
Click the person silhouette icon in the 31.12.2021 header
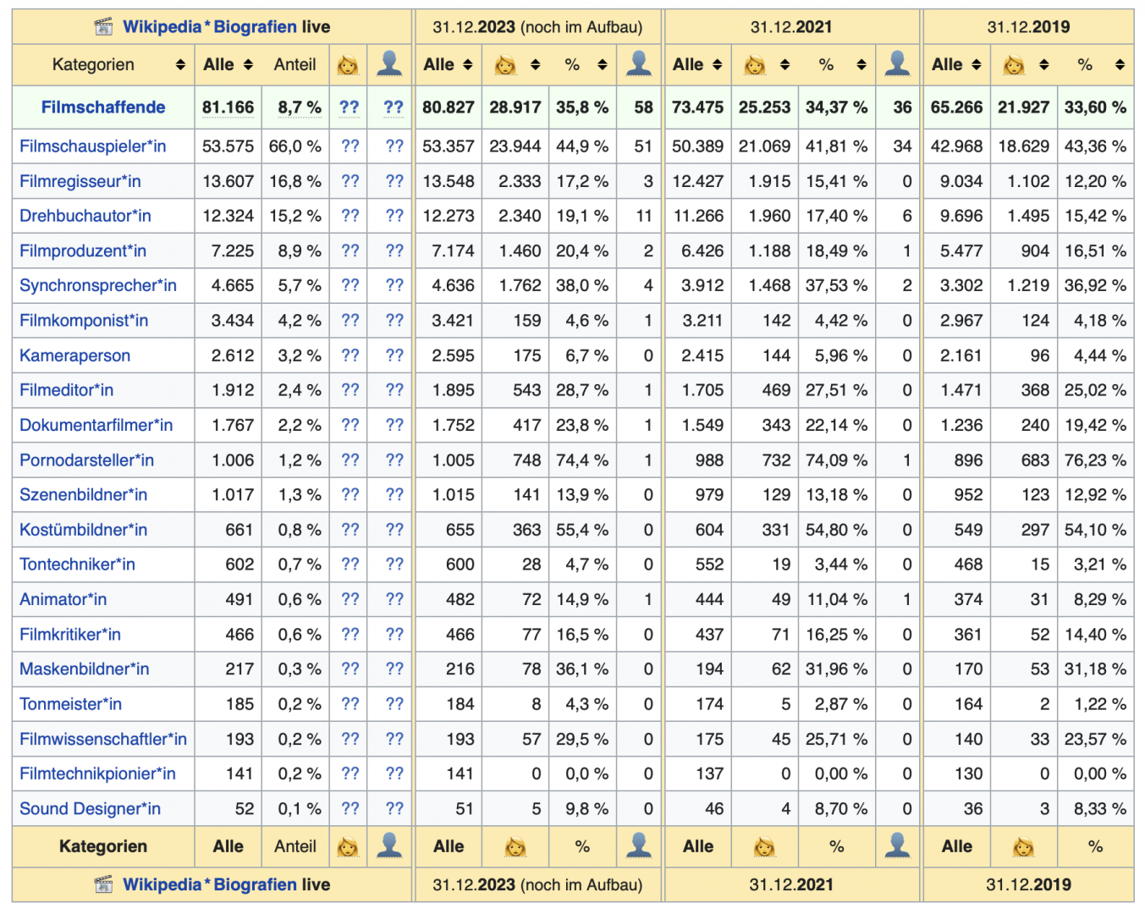click(897, 63)
